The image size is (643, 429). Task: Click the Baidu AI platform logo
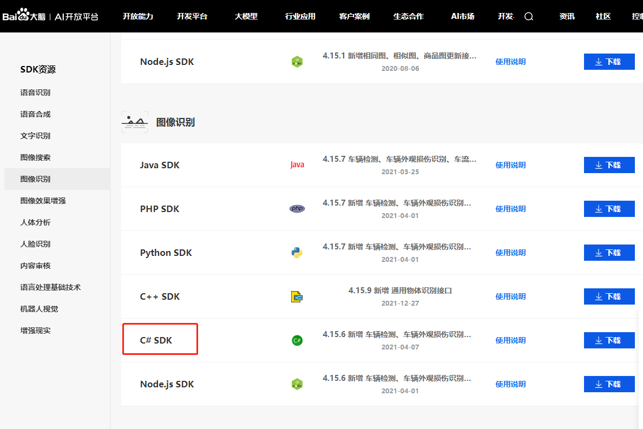[50, 16]
